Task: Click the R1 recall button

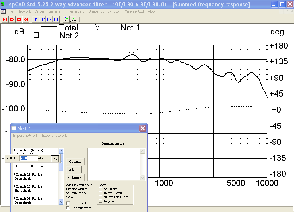Action: (x=35, y=20)
